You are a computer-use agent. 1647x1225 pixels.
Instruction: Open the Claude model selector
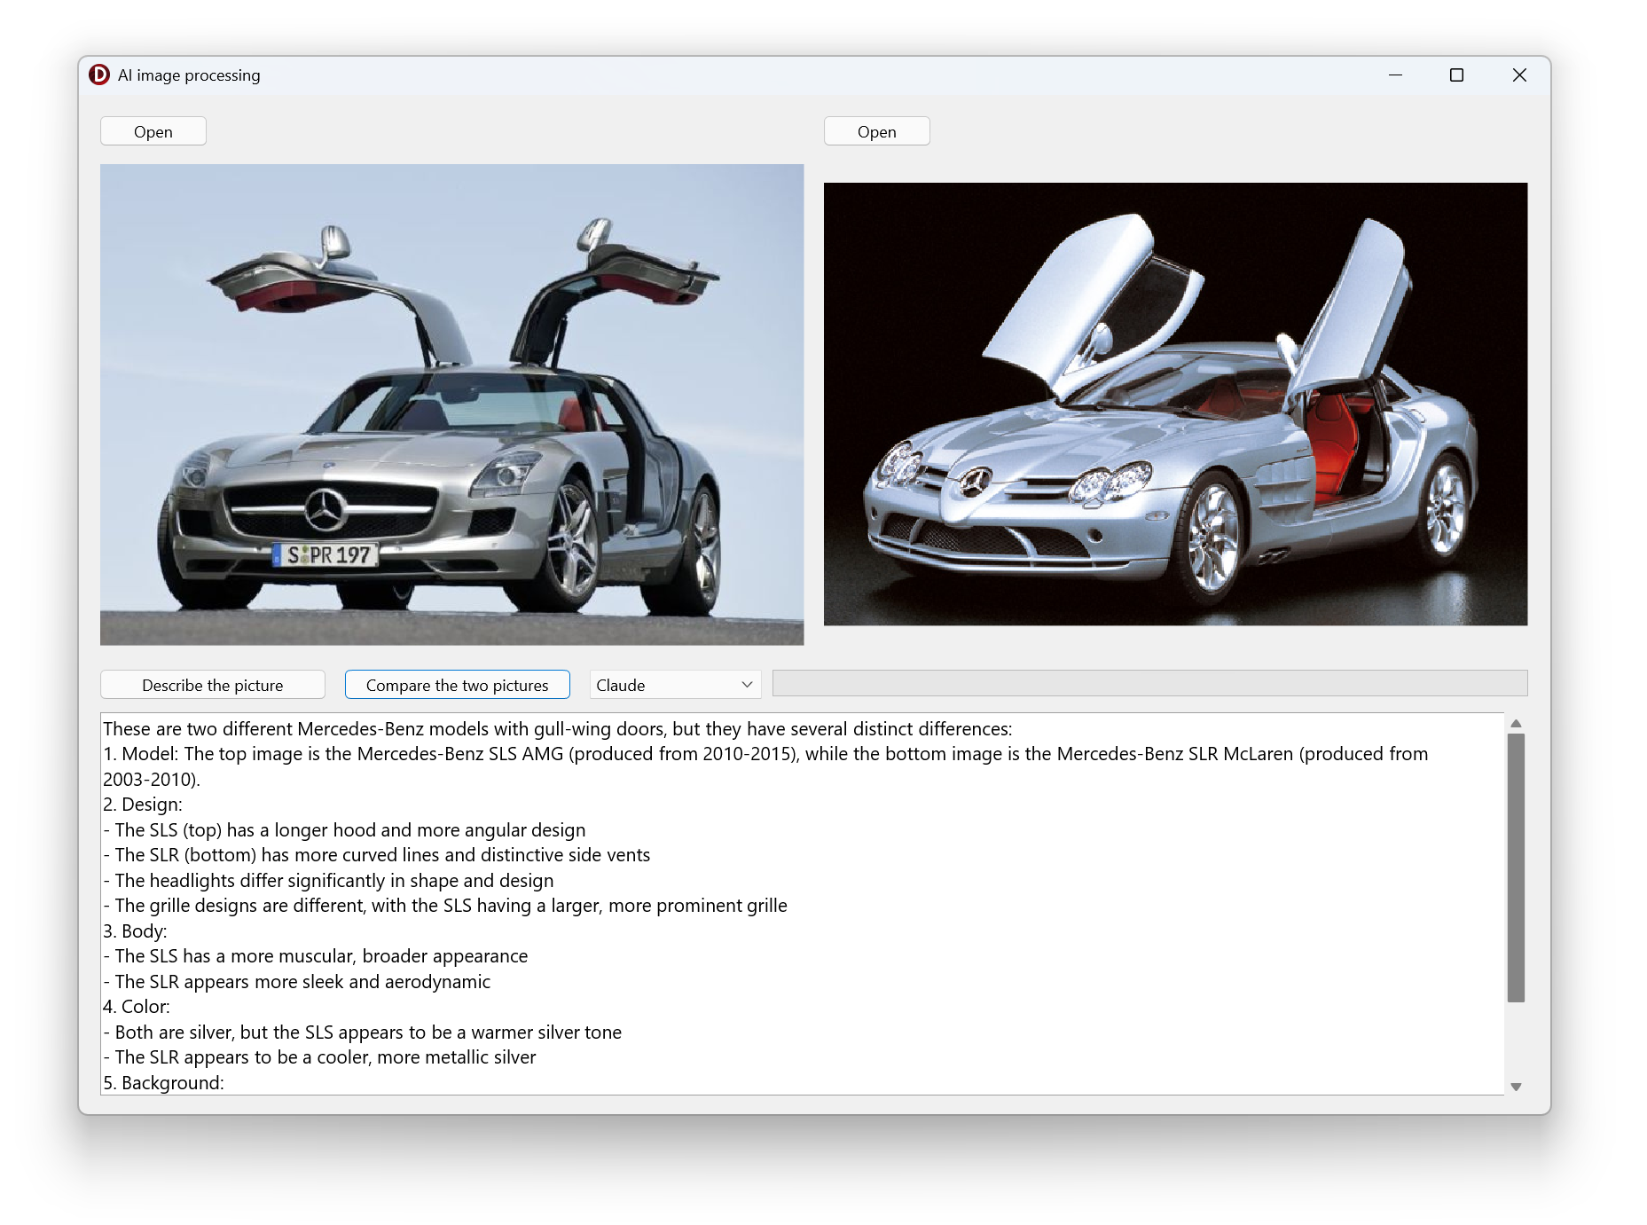[x=674, y=684]
